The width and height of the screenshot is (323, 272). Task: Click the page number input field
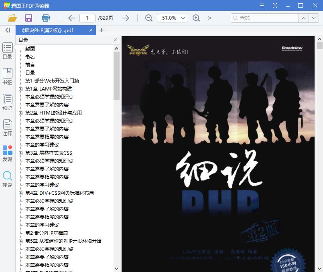[88, 18]
